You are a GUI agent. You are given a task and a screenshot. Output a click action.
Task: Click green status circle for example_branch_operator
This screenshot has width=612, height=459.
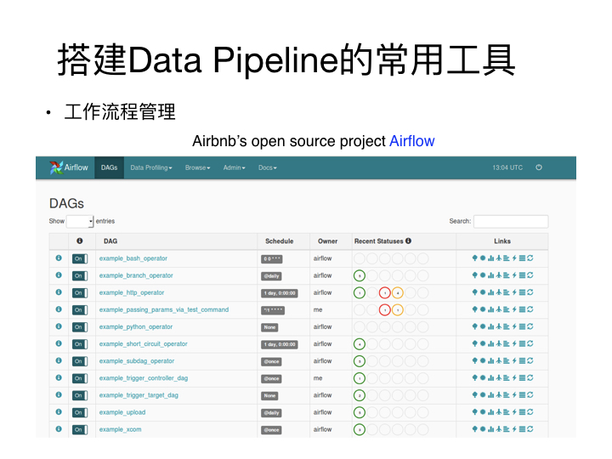click(360, 275)
